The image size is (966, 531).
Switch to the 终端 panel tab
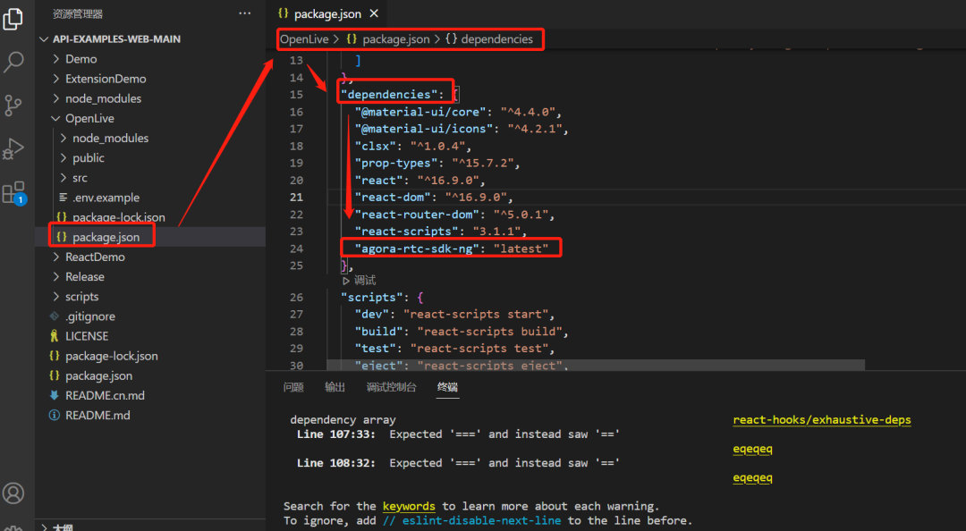447,387
